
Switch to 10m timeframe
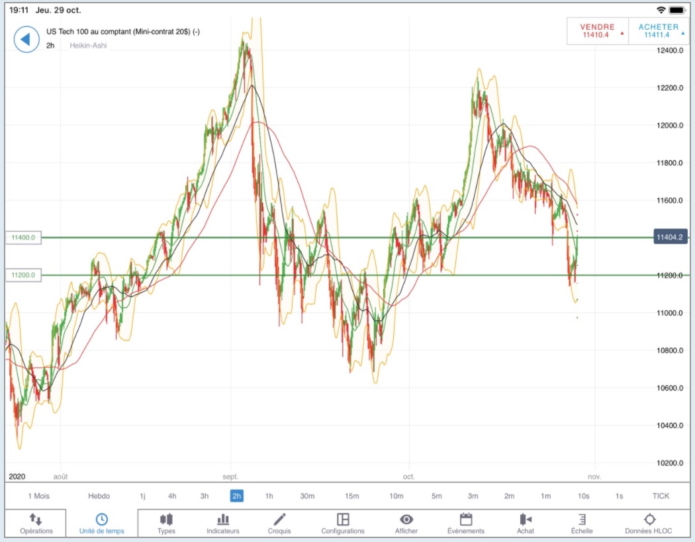396,496
